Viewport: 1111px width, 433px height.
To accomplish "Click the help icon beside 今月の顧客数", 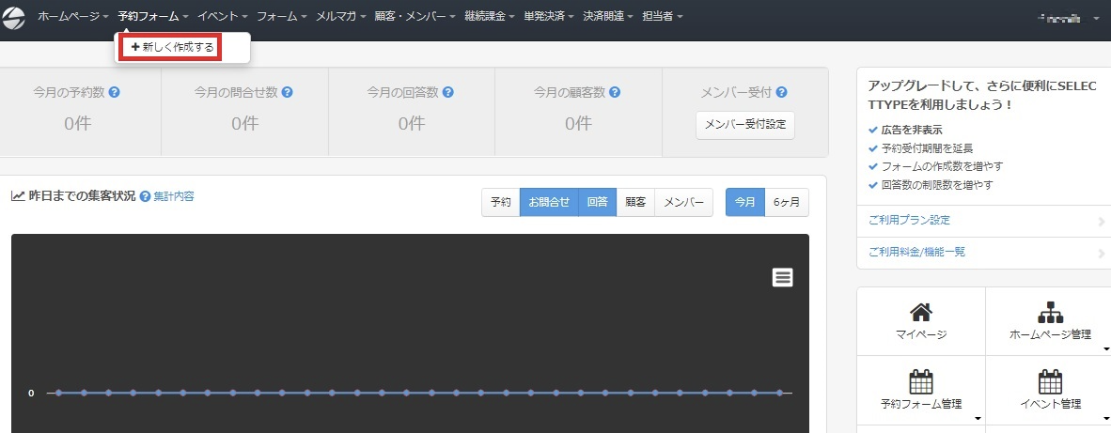I will (x=615, y=92).
